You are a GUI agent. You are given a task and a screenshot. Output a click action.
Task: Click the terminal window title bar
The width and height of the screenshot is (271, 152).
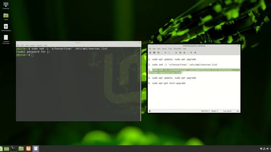click(78, 43)
